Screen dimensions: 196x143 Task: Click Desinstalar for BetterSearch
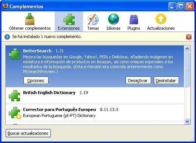tap(166, 81)
